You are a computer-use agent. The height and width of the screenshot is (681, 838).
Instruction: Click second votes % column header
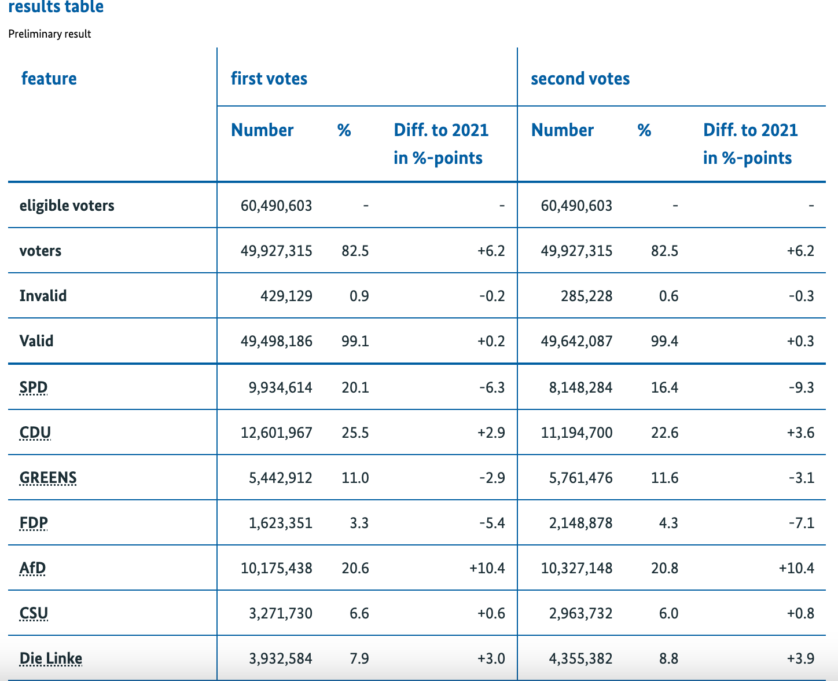[x=645, y=130]
